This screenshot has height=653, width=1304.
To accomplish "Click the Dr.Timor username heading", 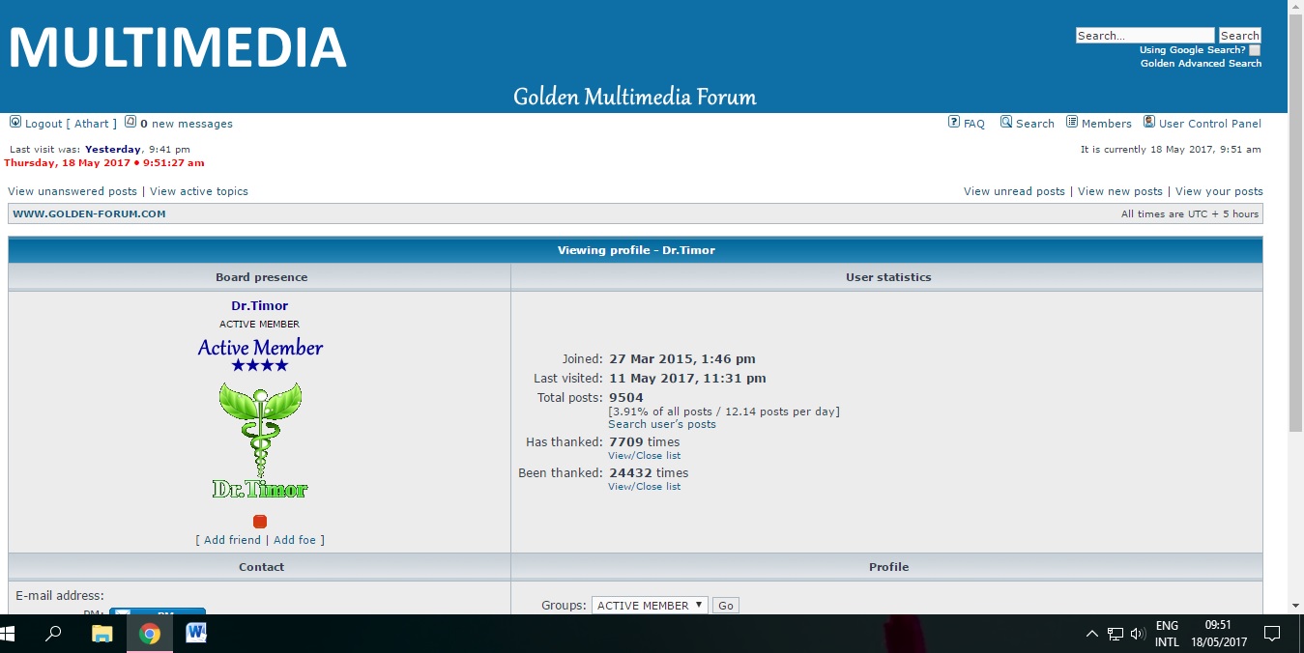I will 260,306.
